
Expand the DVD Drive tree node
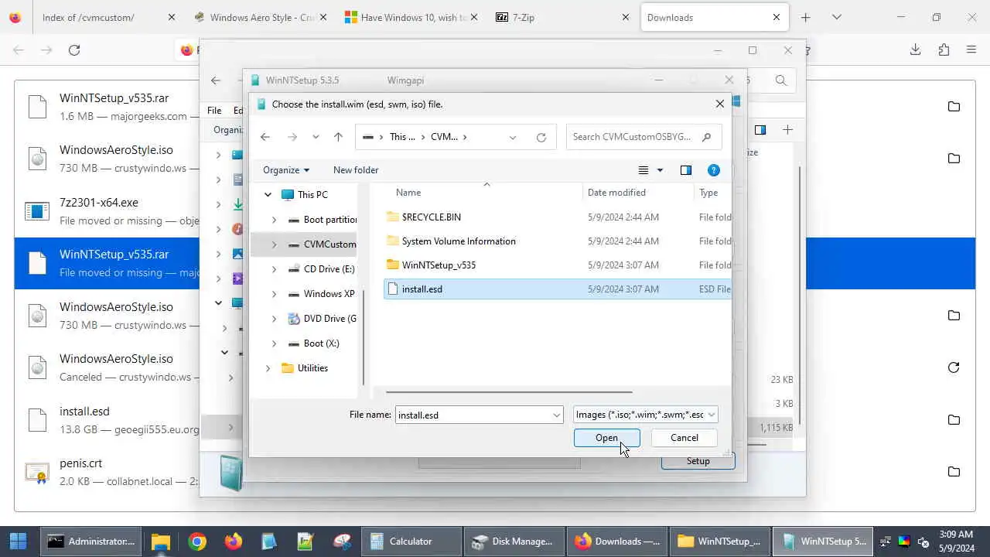pos(274,319)
